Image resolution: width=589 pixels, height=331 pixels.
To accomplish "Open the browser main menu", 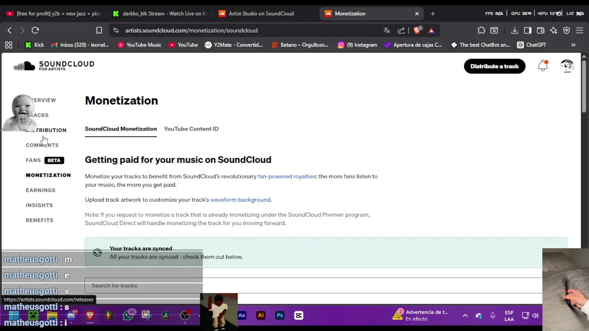I will click(x=580, y=30).
